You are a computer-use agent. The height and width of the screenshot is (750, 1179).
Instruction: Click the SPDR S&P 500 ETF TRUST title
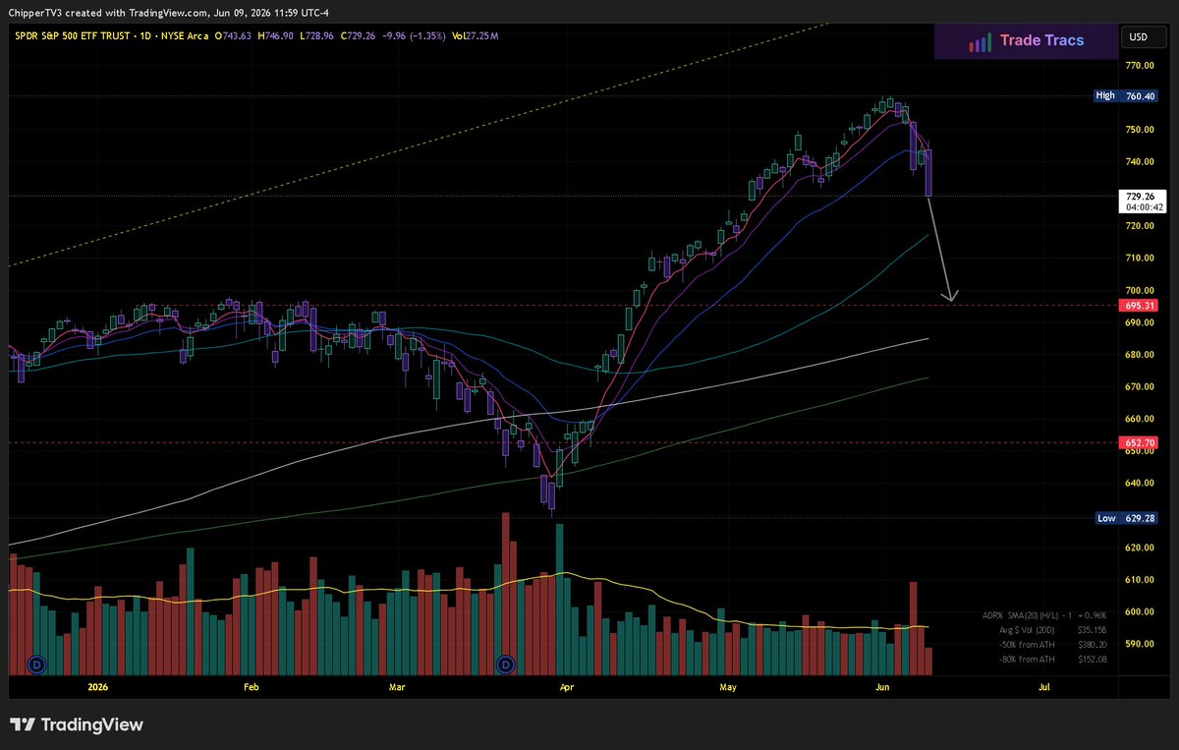75,36
